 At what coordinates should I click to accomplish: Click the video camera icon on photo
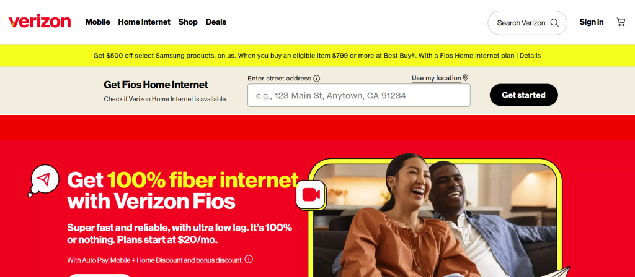click(311, 195)
